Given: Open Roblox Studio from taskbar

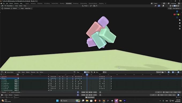Looking at the screenshot, I should (112, 101).
